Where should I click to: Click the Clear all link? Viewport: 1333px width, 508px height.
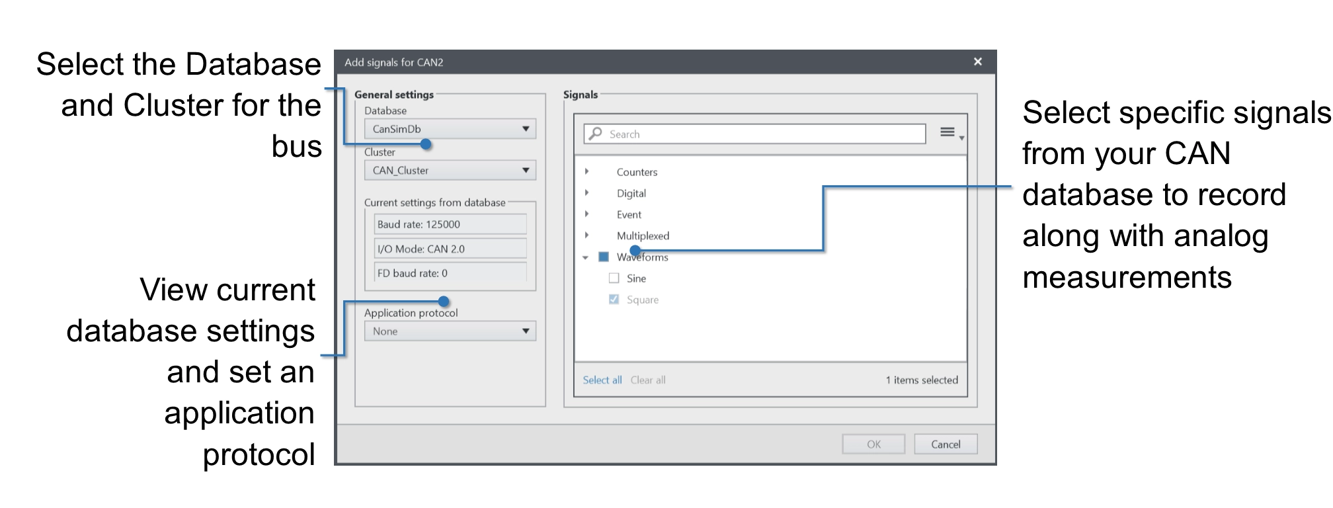tap(647, 380)
